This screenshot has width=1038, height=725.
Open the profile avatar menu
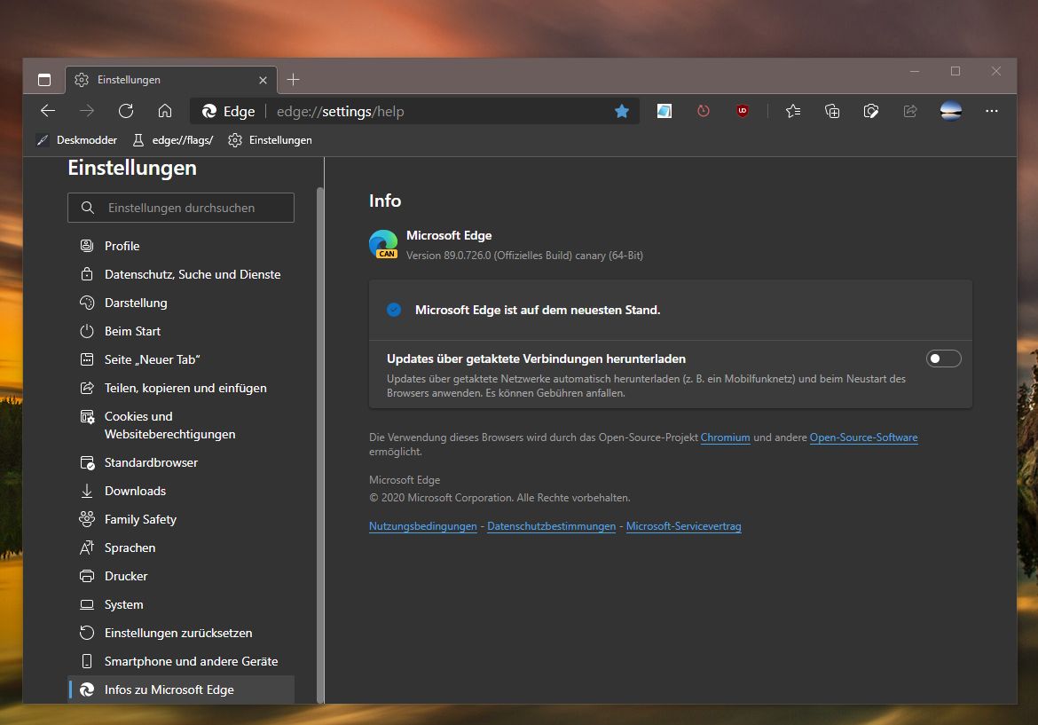pos(951,111)
